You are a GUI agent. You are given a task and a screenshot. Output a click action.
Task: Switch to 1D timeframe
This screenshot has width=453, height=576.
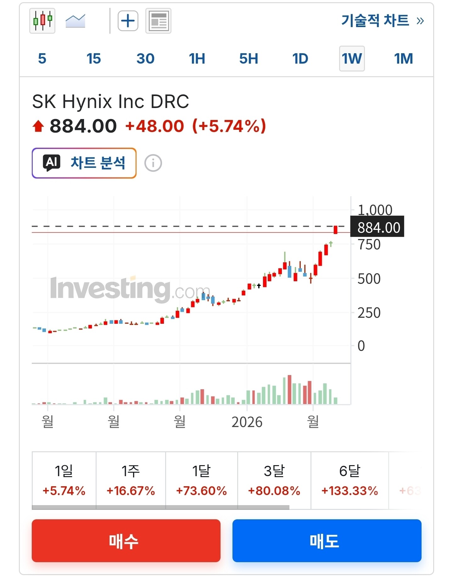click(x=300, y=59)
